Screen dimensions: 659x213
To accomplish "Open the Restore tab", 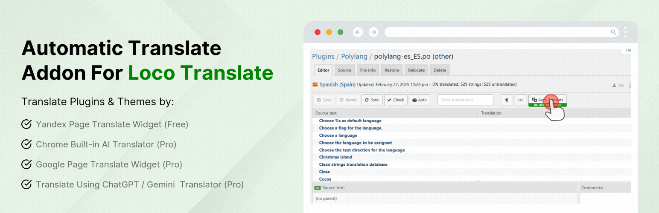I will point(392,70).
